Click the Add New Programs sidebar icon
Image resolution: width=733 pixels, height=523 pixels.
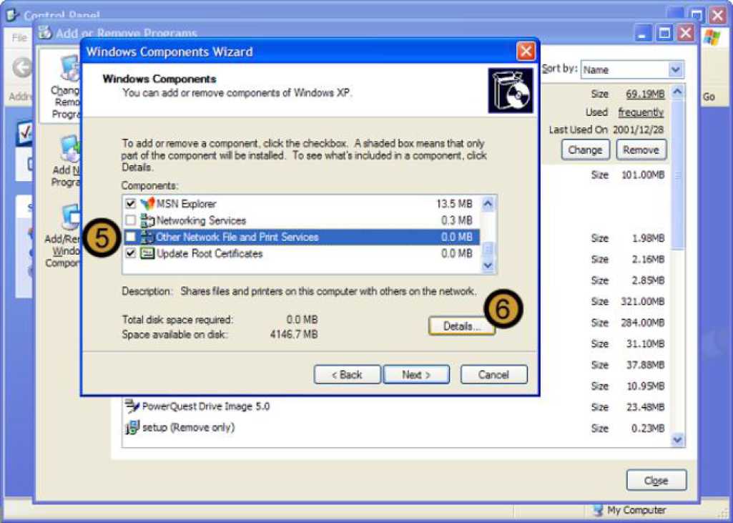coord(70,149)
